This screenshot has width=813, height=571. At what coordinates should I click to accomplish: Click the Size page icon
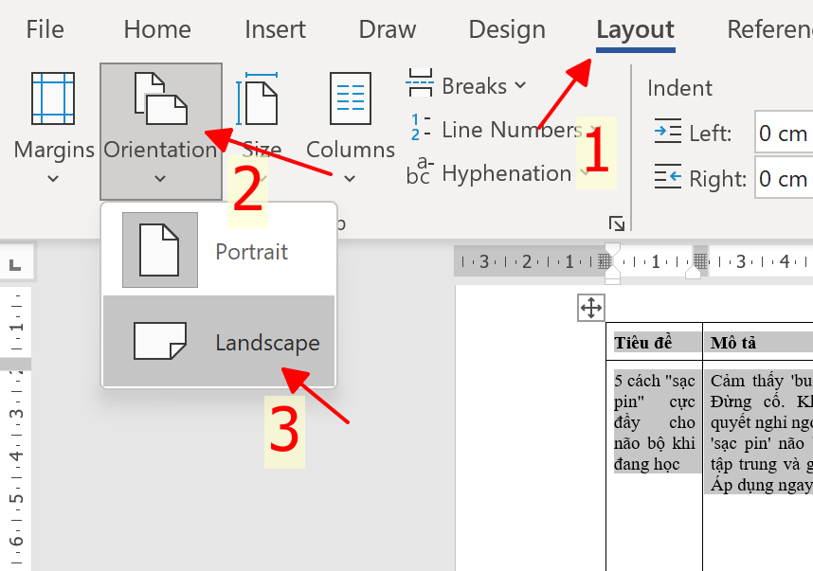pos(262,98)
